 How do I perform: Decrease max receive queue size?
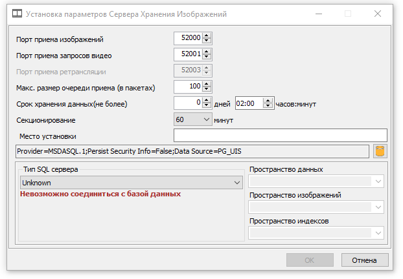[x=207, y=88]
